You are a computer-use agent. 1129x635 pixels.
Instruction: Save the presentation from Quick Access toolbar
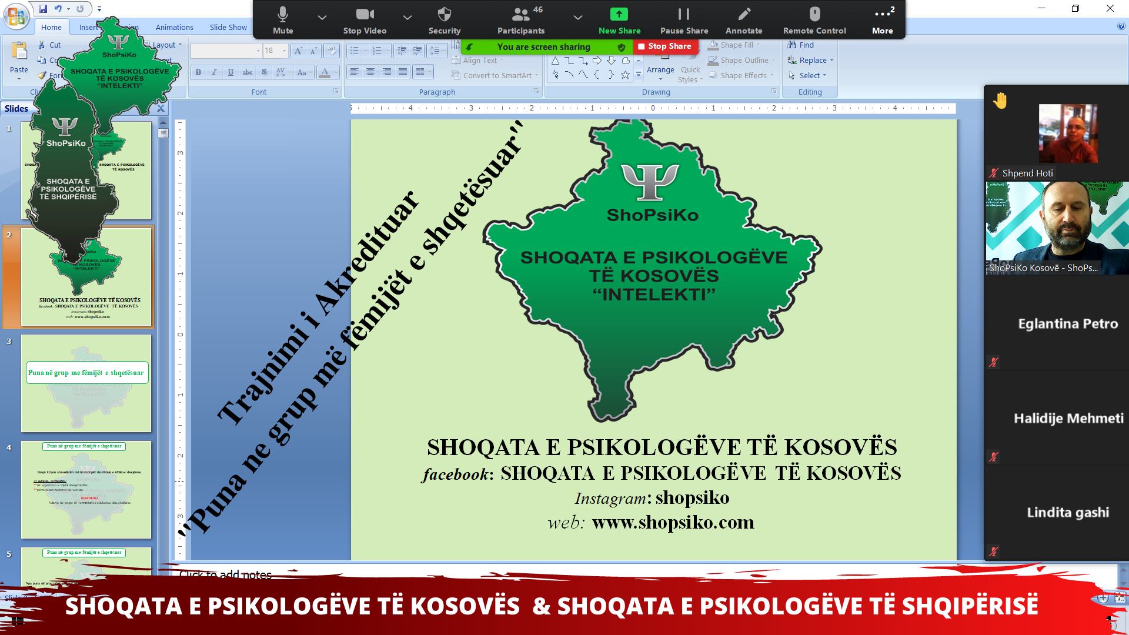43,9
